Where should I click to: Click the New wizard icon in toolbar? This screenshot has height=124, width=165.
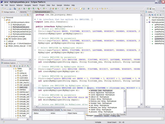tap(3, 9)
